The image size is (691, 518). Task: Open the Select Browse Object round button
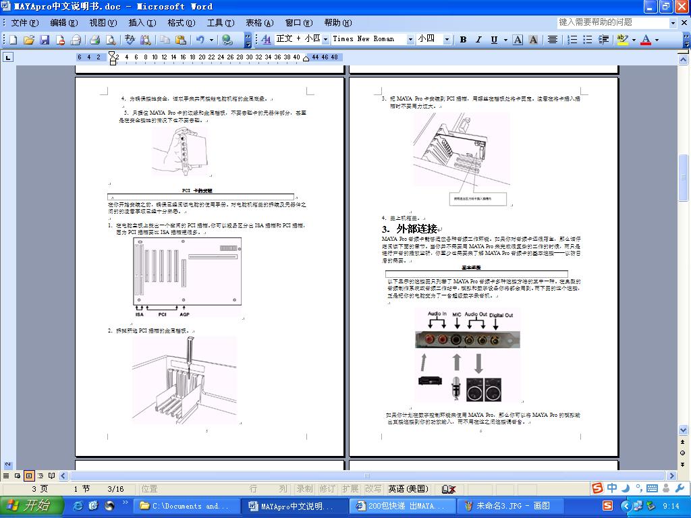click(x=683, y=453)
